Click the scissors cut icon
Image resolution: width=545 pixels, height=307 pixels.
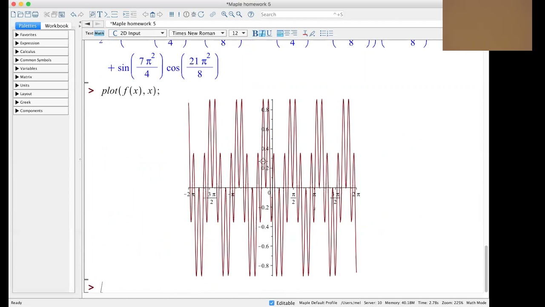tap(47, 14)
